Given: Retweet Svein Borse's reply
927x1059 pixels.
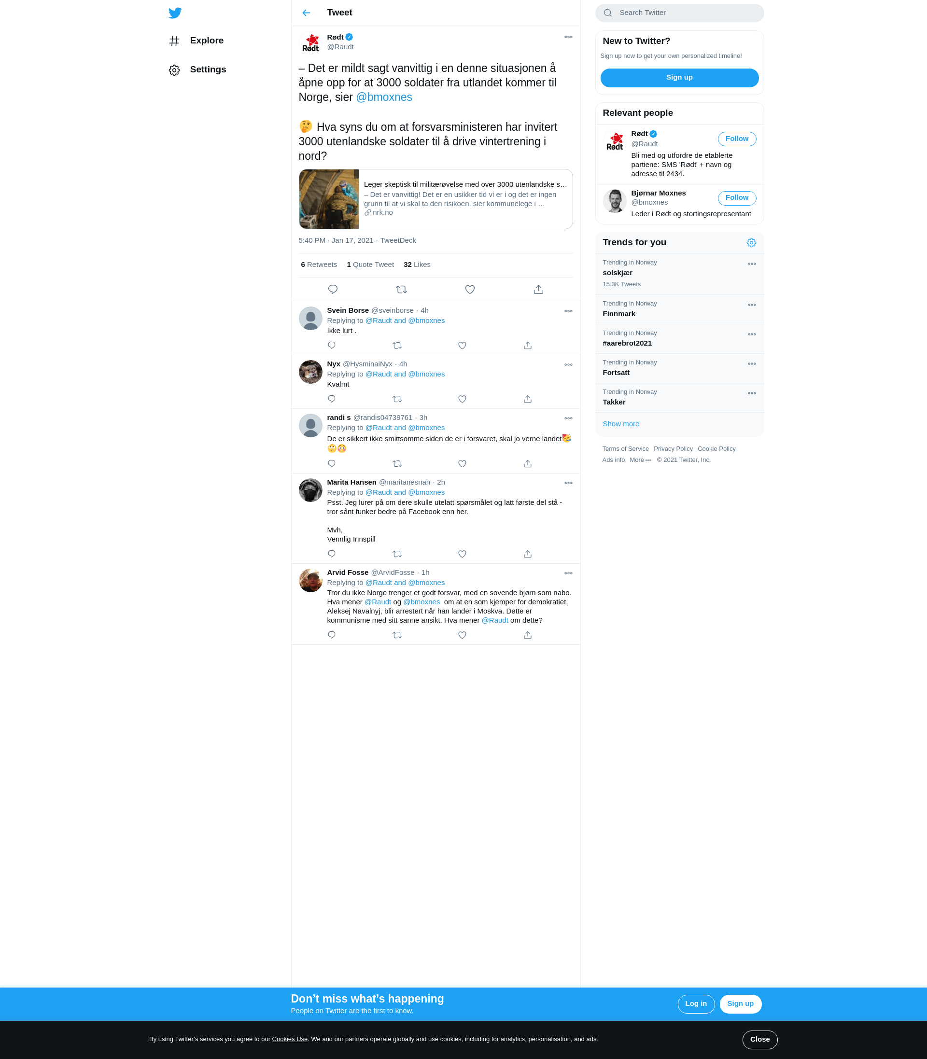Looking at the screenshot, I should 397,346.
